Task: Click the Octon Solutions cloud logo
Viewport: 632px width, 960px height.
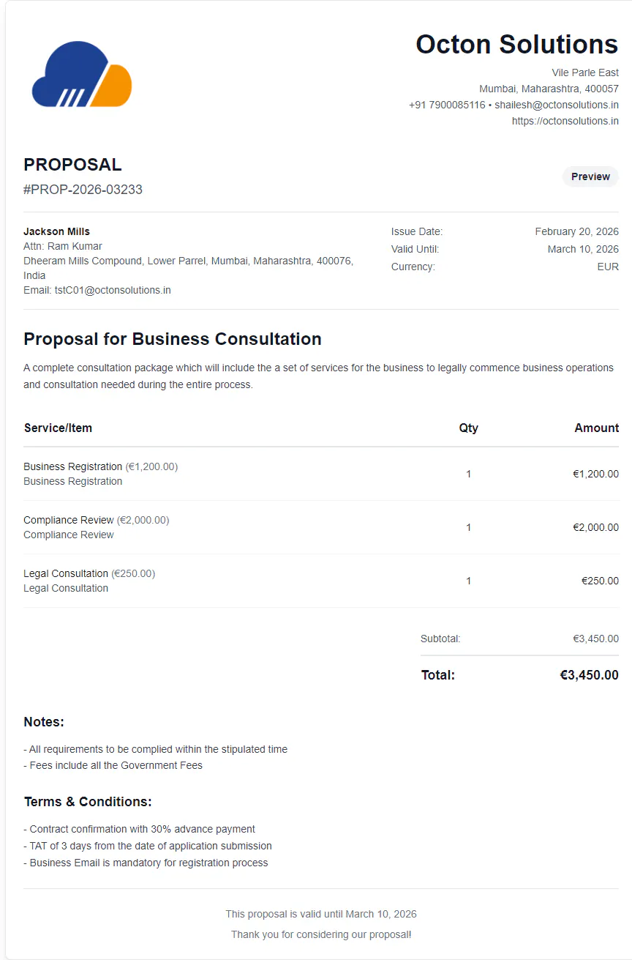Action: point(82,74)
